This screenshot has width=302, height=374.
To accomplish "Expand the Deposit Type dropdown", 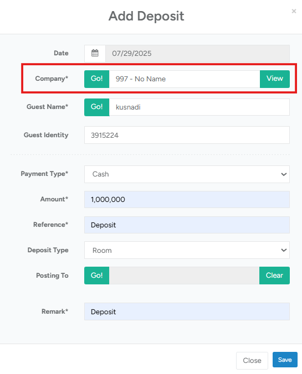I will (x=187, y=250).
